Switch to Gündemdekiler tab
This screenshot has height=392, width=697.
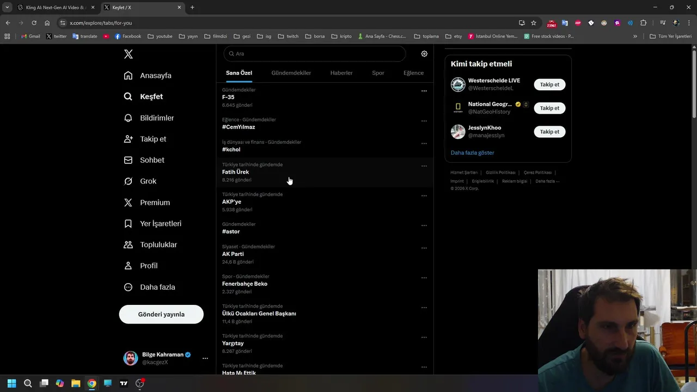291,73
